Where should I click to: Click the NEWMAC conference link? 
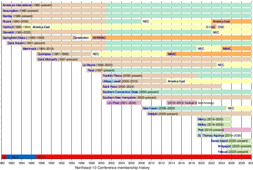coord(99,38)
